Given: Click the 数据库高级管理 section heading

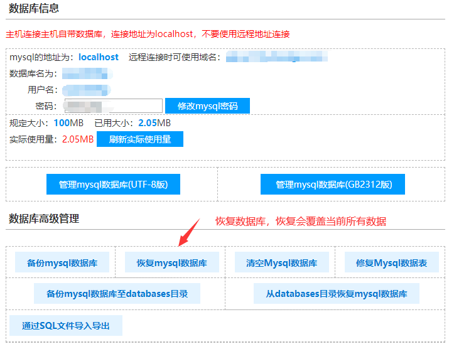Looking at the screenshot, I should click(x=44, y=218).
